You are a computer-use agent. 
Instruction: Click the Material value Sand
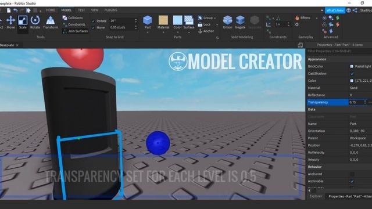pos(353,88)
